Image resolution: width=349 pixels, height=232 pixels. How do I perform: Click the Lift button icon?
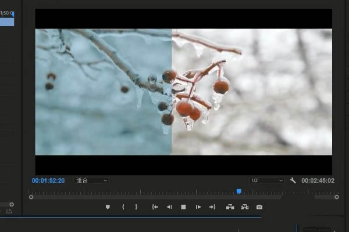[230, 207]
